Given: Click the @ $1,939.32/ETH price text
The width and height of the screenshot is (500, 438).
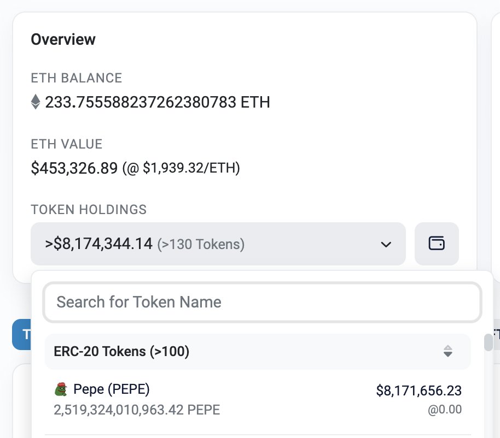Looking at the screenshot, I should click(181, 168).
